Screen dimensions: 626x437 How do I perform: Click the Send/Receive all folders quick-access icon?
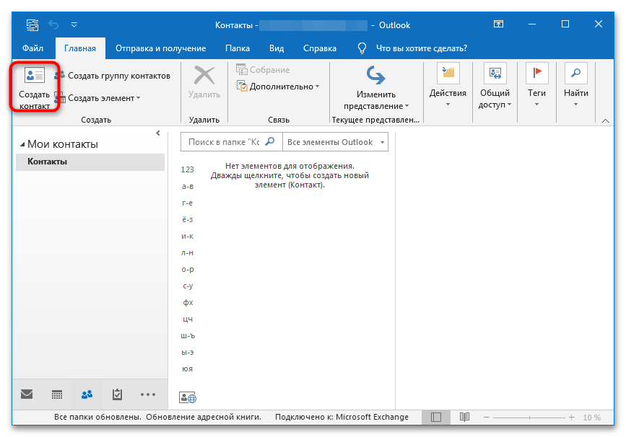coord(32,25)
